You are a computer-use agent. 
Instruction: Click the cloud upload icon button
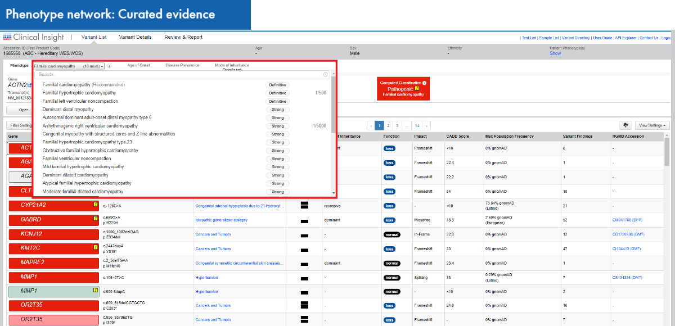point(625,125)
